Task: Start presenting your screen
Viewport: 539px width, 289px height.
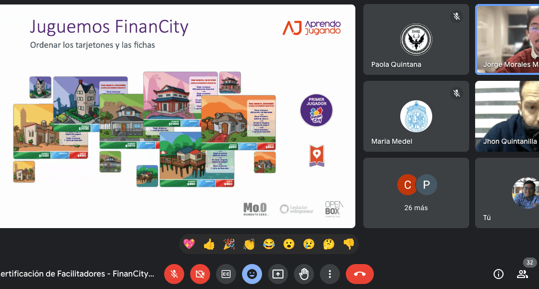Action: pyautogui.click(x=278, y=274)
